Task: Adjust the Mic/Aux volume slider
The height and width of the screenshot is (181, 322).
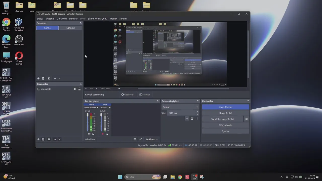Action: (x=101, y=122)
